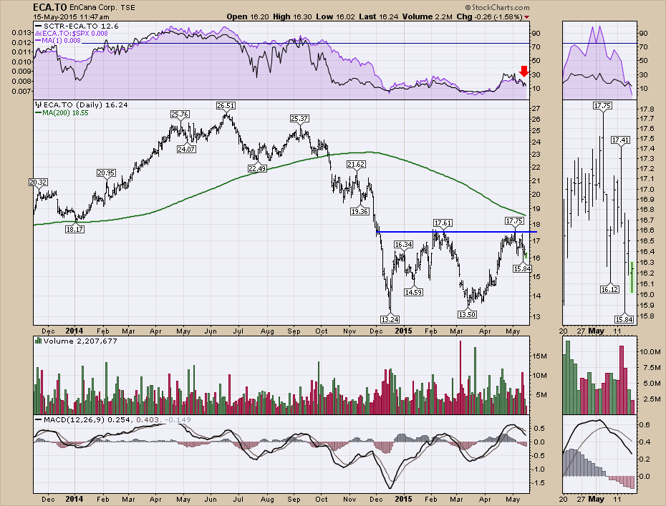Click the 25.37 high price label
Screen dimensions: 666x506
299,118
